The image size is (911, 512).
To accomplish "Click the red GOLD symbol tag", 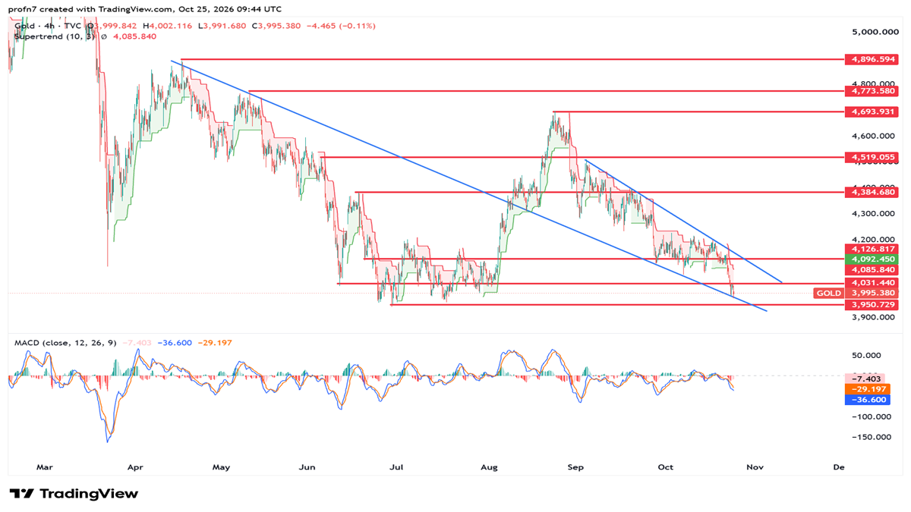I will pyautogui.click(x=828, y=293).
